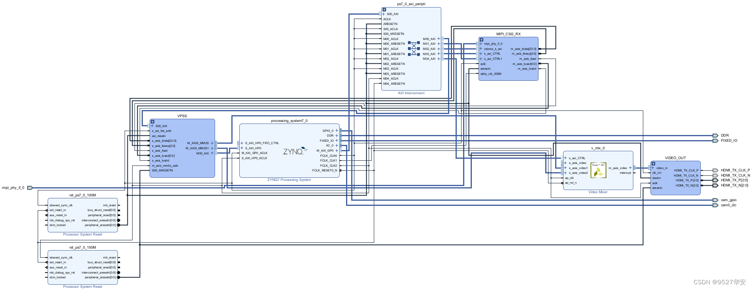752x289 pixels.
Task: Expand M_AXI_GP0 interface on processing_system7_0
Action: tap(337, 150)
